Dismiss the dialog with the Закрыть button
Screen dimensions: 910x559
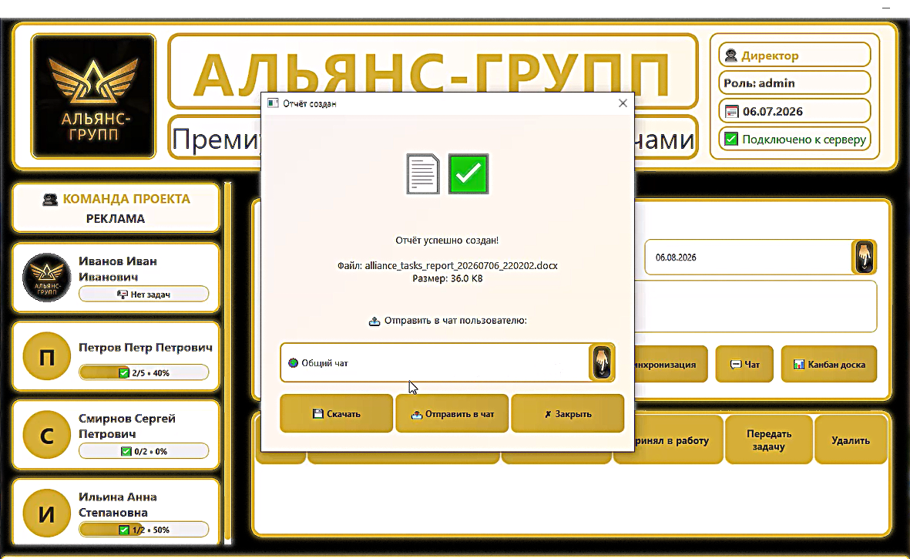[x=568, y=413]
